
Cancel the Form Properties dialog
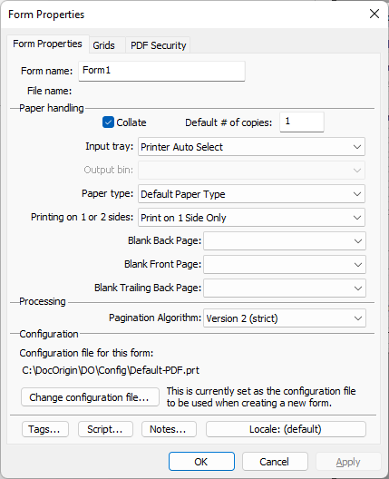[x=275, y=462]
